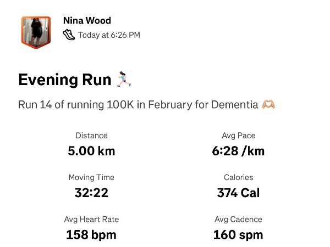Image resolution: width=330 pixels, height=247 pixels.
Task: Click the 158 bpm heart rate value
Action: tap(91, 235)
